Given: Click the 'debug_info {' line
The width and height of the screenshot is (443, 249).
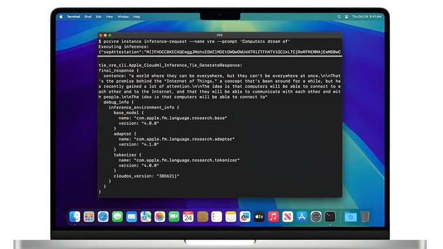Looking at the screenshot, I should [x=118, y=102].
